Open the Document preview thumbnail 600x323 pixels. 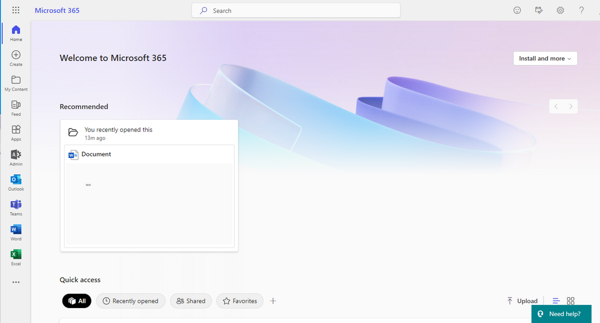(149, 204)
